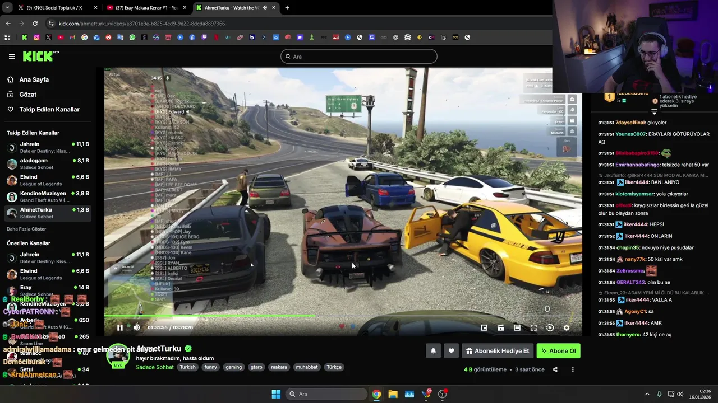Open atadogann followed channel
This screenshot has height=403, width=718.
[x=47, y=164]
